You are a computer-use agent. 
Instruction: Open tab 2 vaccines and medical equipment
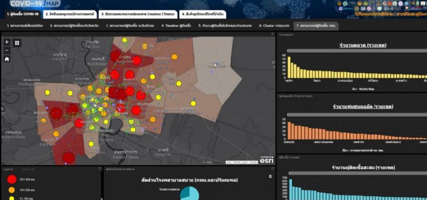pos(70,14)
